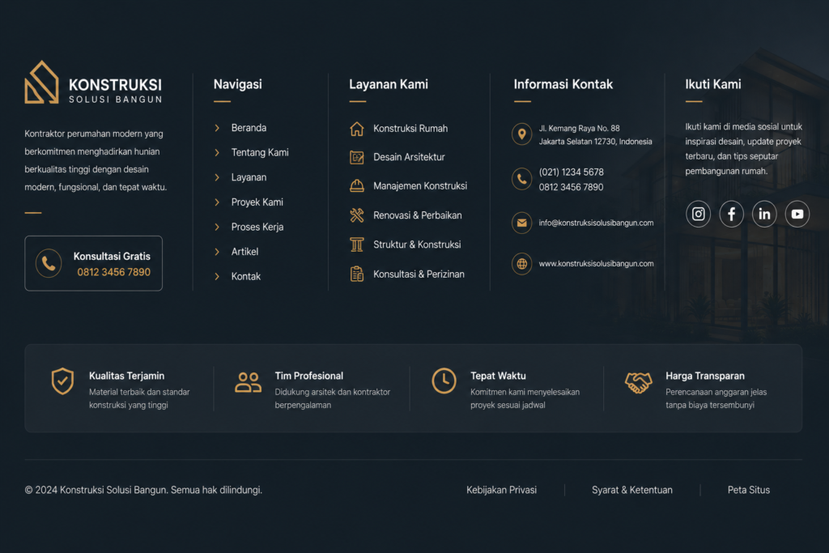Open the Artikel navigation link
The image size is (829, 553).
244,252
